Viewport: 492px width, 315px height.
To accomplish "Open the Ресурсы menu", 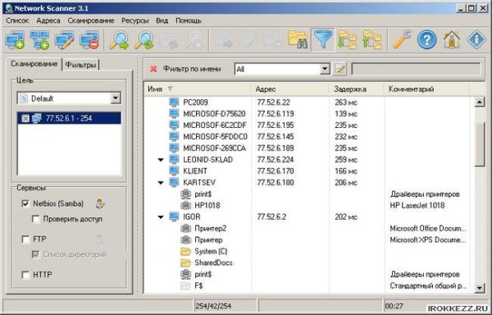I will pyautogui.click(x=135, y=21).
